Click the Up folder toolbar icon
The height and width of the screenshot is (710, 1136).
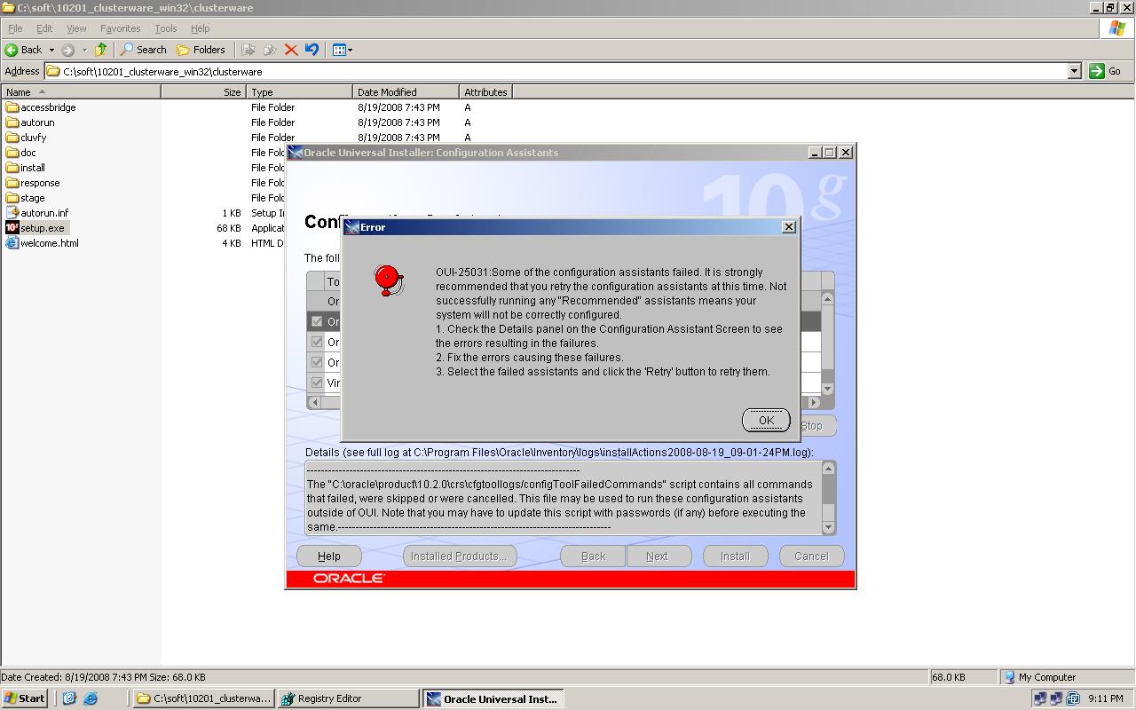(x=101, y=50)
